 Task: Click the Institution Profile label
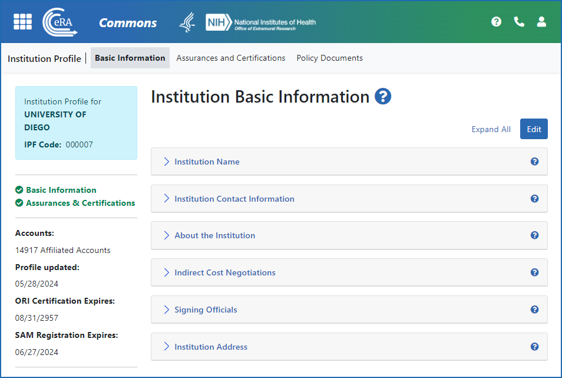pyautogui.click(x=44, y=58)
